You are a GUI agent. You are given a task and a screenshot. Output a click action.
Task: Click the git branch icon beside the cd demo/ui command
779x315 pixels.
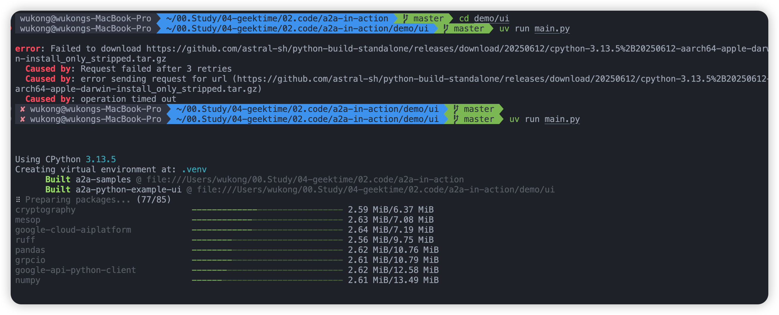coord(405,18)
